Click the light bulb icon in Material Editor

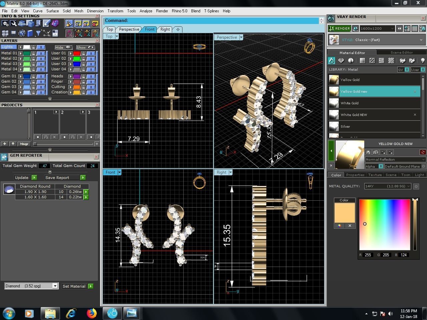point(423,60)
